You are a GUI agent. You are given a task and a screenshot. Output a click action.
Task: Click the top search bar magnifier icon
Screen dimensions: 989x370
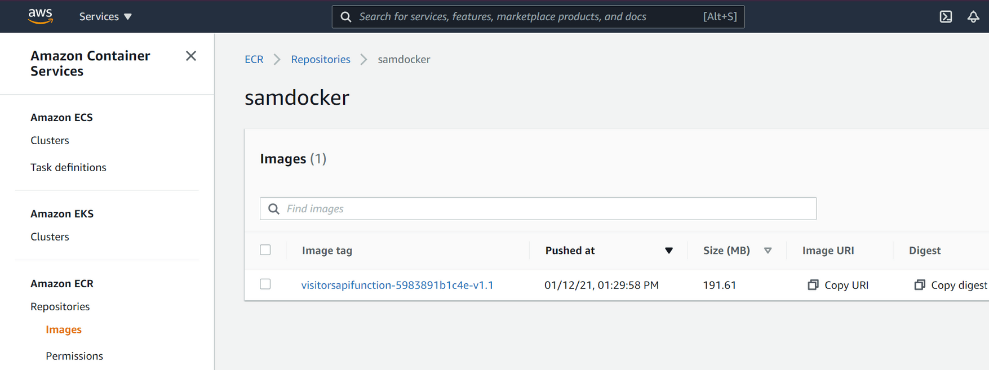coord(346,17)
